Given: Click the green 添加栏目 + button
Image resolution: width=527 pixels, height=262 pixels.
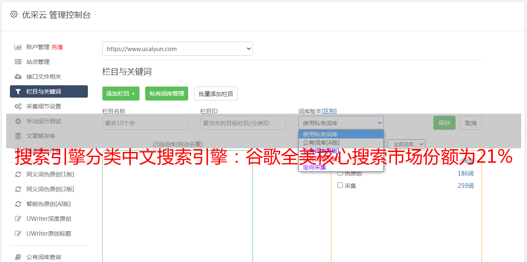Looking at the screenshot, I should click(x=121, y=94).
